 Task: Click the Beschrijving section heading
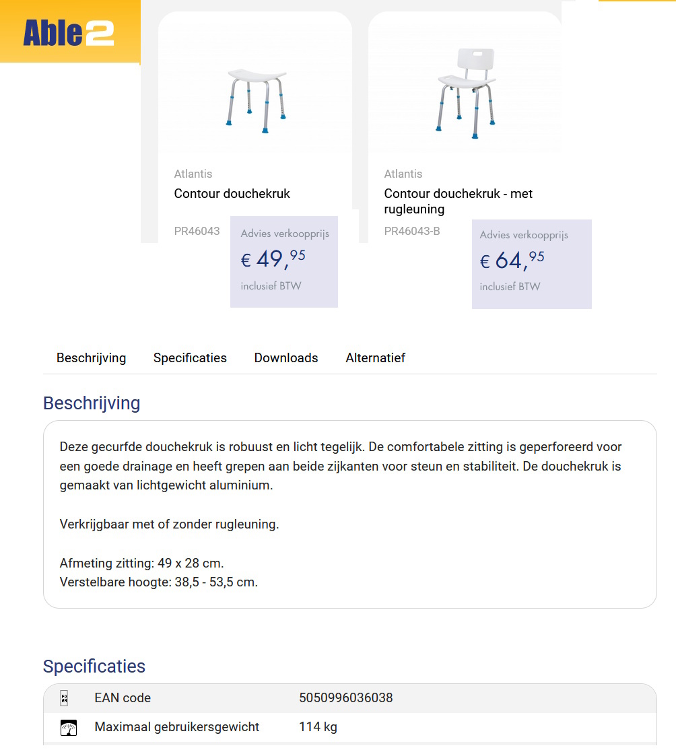coord(92,403)
